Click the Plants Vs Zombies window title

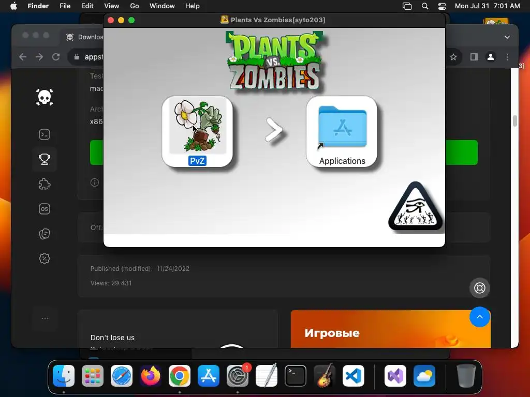pyautogui.click(x=278, y=20)
